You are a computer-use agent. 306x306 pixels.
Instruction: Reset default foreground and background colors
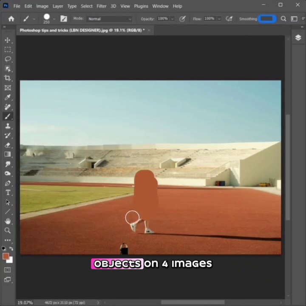(3, 249)
